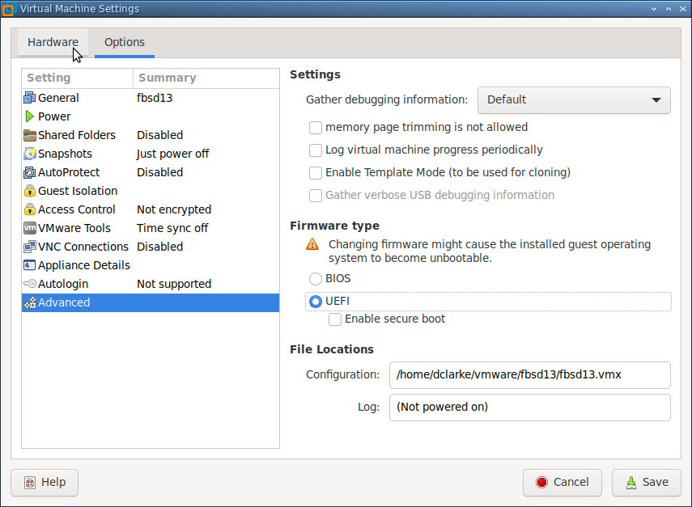Click the 'Not encrypted' summary text
Viewport: 692px width, 507px height.
[x=174, y=209]
